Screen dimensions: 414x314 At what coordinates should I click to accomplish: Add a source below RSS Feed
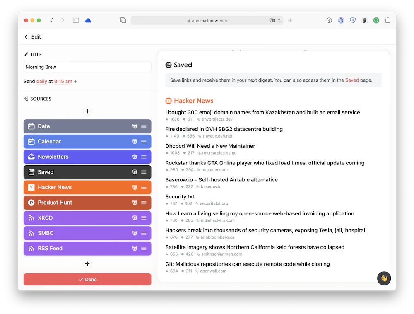[87, 264]
